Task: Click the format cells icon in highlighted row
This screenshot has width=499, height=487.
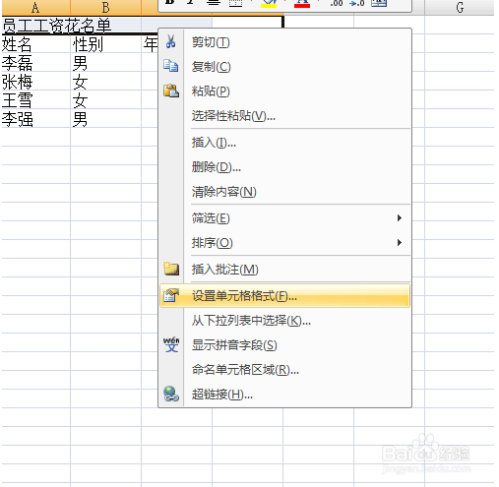Action: point(171,295)
